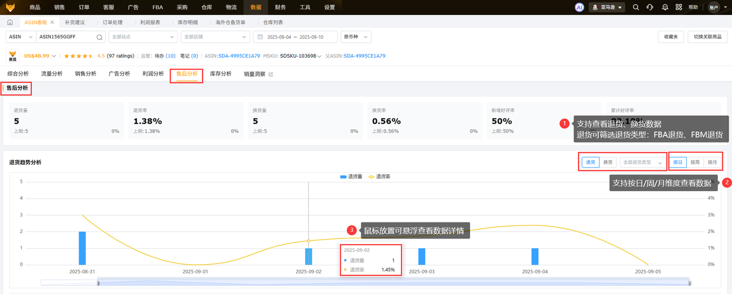Image resolution: width=732 pixels, height=294 pixels.
Task: Open 库存分析 analysis tab
Action: click(x=221, y=74)
